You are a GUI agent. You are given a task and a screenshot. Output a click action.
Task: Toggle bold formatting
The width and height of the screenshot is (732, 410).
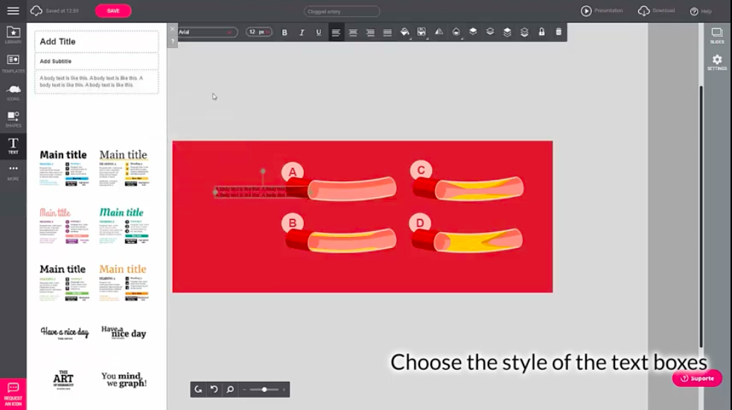tap(284, 32)
